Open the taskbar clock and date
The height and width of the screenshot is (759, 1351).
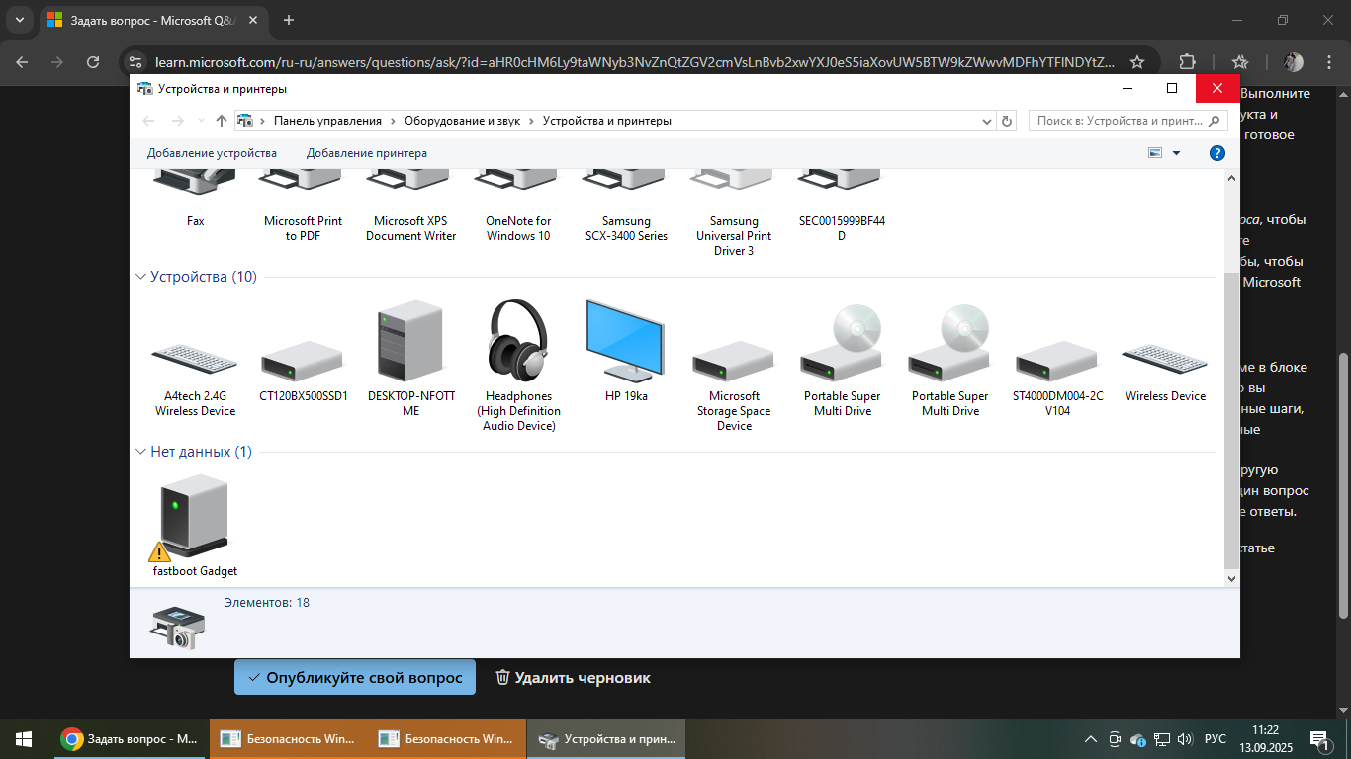[1264, 739]
